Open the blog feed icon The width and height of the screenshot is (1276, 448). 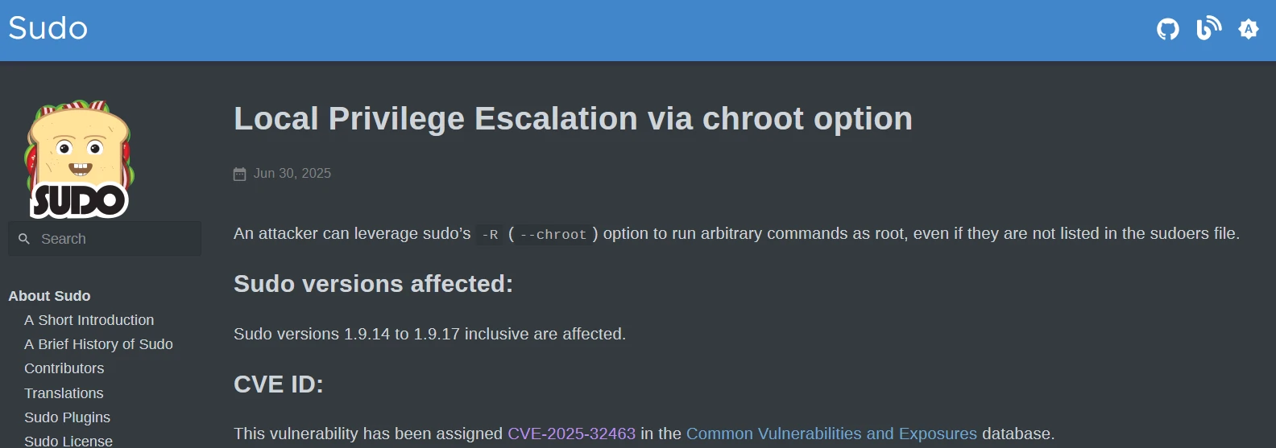[x=1208, y=29]
